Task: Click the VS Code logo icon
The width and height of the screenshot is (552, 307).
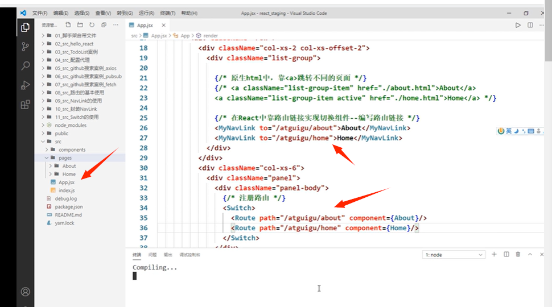Action: click(23, 13)
